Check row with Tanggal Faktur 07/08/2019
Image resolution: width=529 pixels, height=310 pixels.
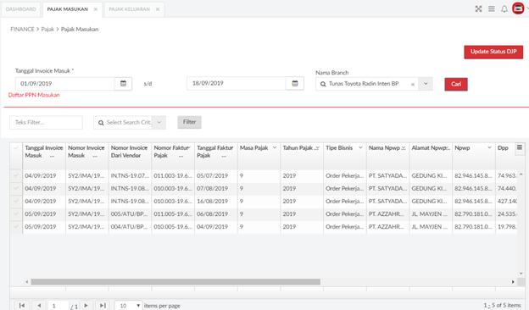click(16, 188)
